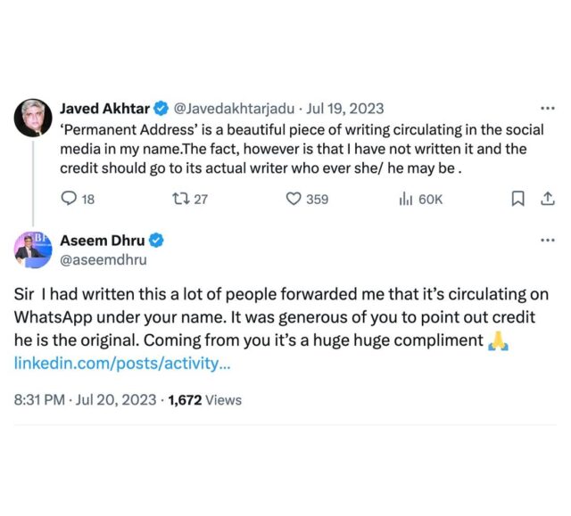Image resolution: width=571 pixels, height=516 pixels.
Task: Like Javed Akhtar's tweet with heart icon
Action: (294, 199)
